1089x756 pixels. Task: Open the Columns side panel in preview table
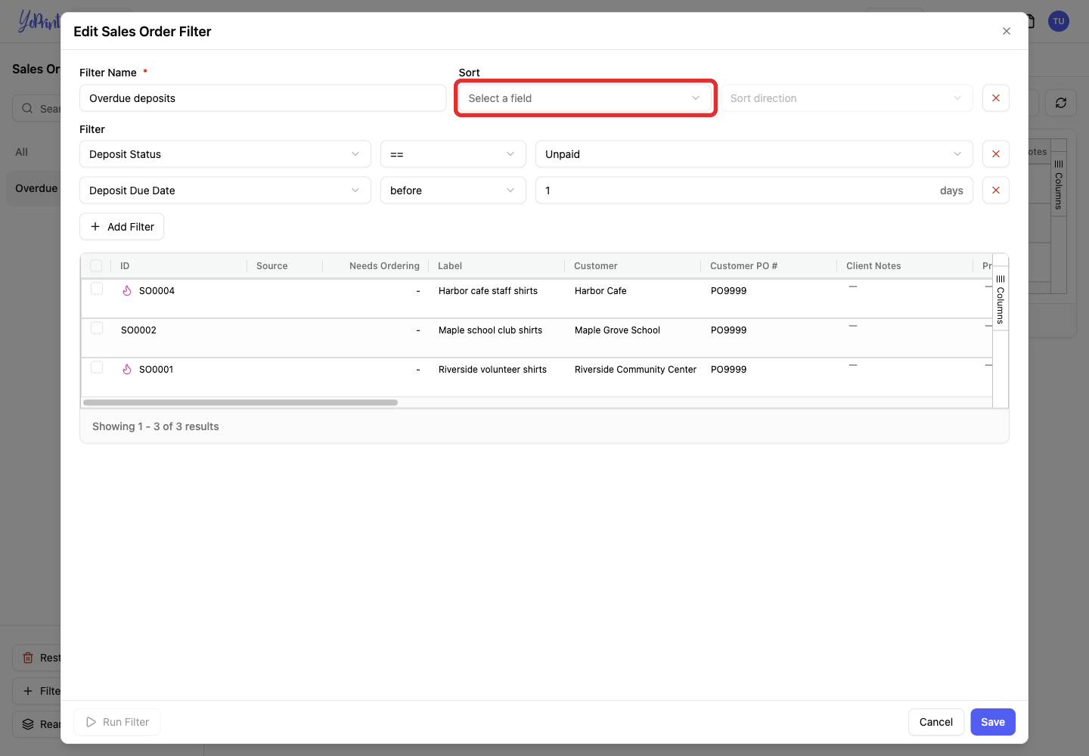click(x=1000, y=299)
